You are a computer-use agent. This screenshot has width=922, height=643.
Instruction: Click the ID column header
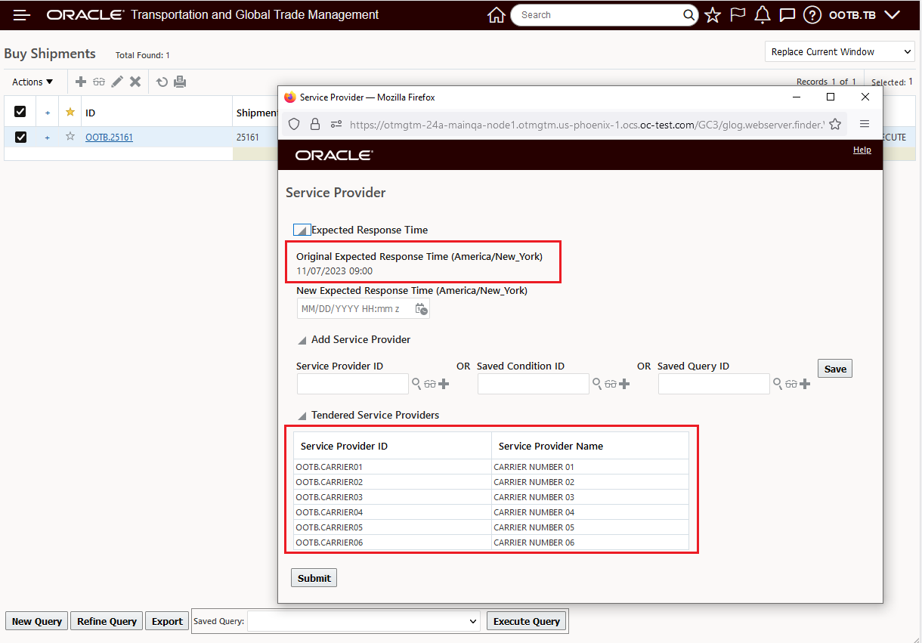pos(91,113)
